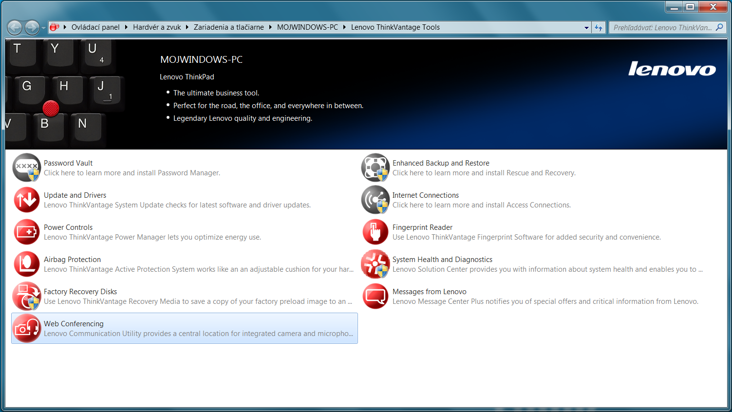Open the Factory Recovery Disks icon

[27, 296]
